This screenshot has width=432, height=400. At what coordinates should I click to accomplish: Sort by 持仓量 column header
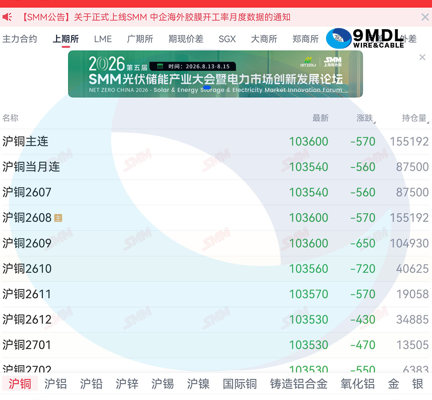[415, 118]
